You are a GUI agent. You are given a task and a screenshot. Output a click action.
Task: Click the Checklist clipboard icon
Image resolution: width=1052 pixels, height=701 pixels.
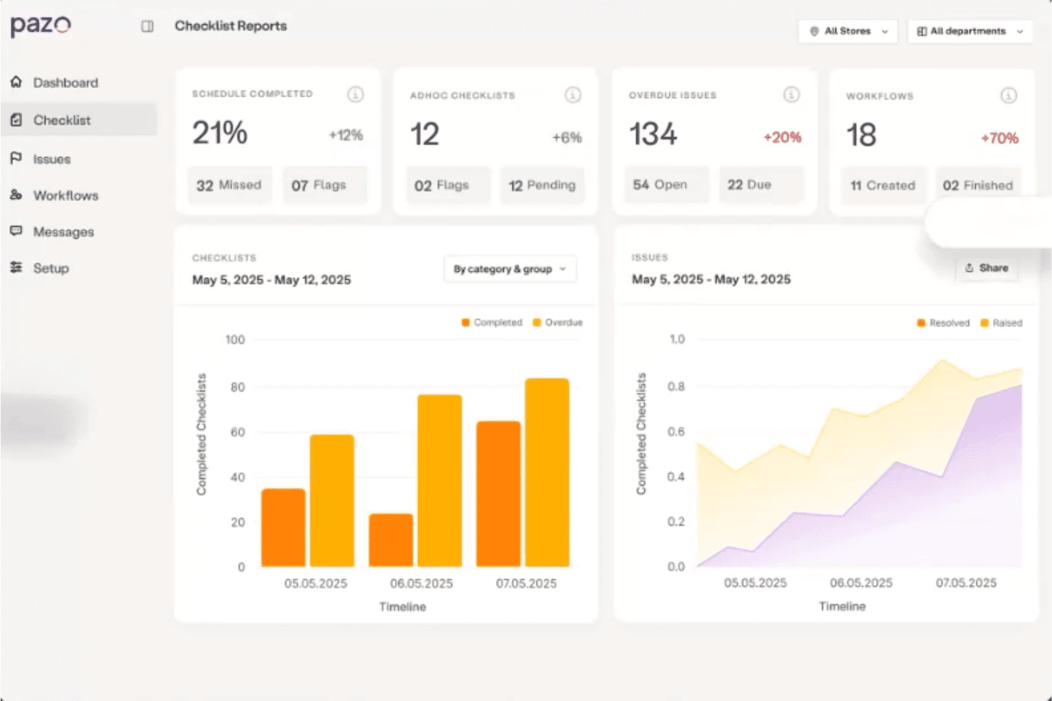(16, 120)
